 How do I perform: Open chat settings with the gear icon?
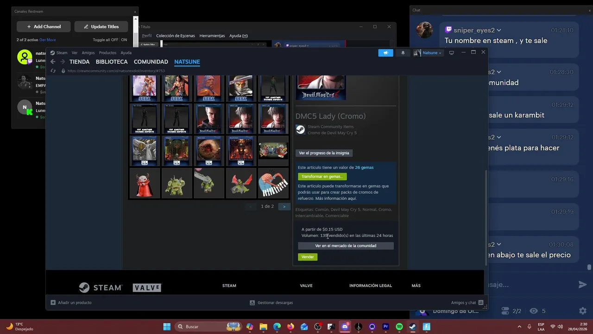click(x=583, y=311)
